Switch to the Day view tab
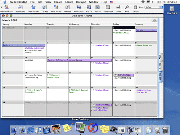180x135 pixels. 160,57
